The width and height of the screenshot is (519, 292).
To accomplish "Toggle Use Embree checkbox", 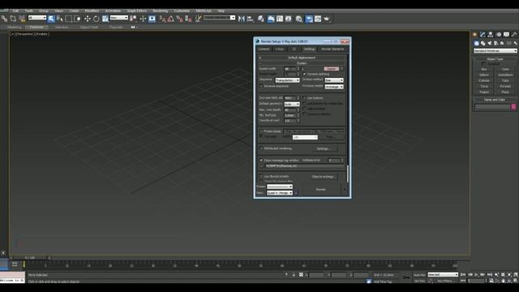I will (305, 98).
